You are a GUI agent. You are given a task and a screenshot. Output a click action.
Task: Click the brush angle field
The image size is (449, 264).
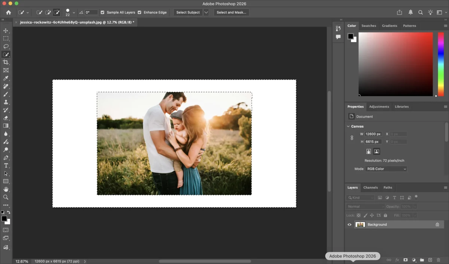tap(92, 12)
